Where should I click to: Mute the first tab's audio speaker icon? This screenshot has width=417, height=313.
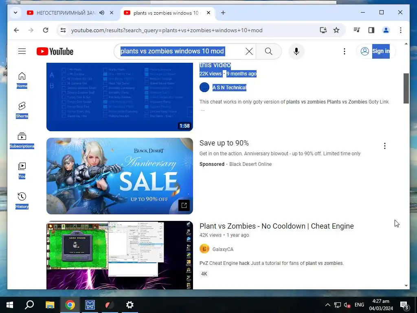[102, 13]
